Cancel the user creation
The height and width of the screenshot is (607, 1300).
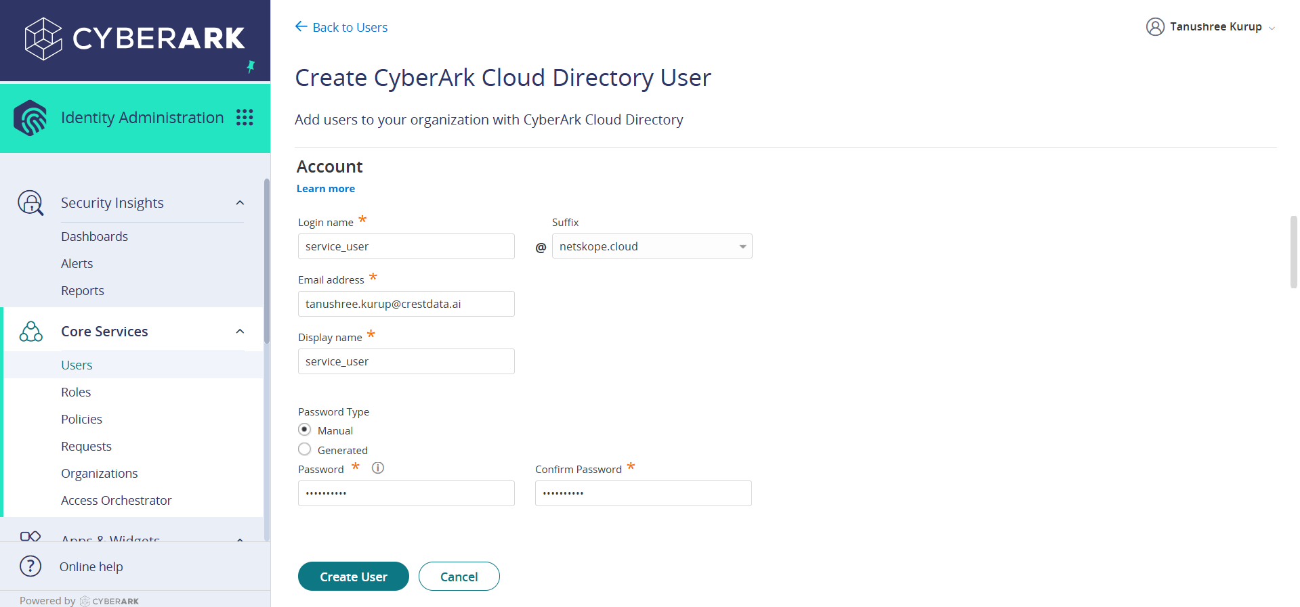click(459, 577)
